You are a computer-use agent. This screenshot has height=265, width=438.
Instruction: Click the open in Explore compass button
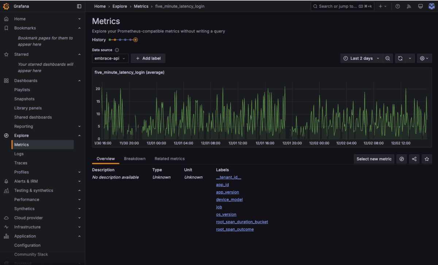(x=401, y=159)
